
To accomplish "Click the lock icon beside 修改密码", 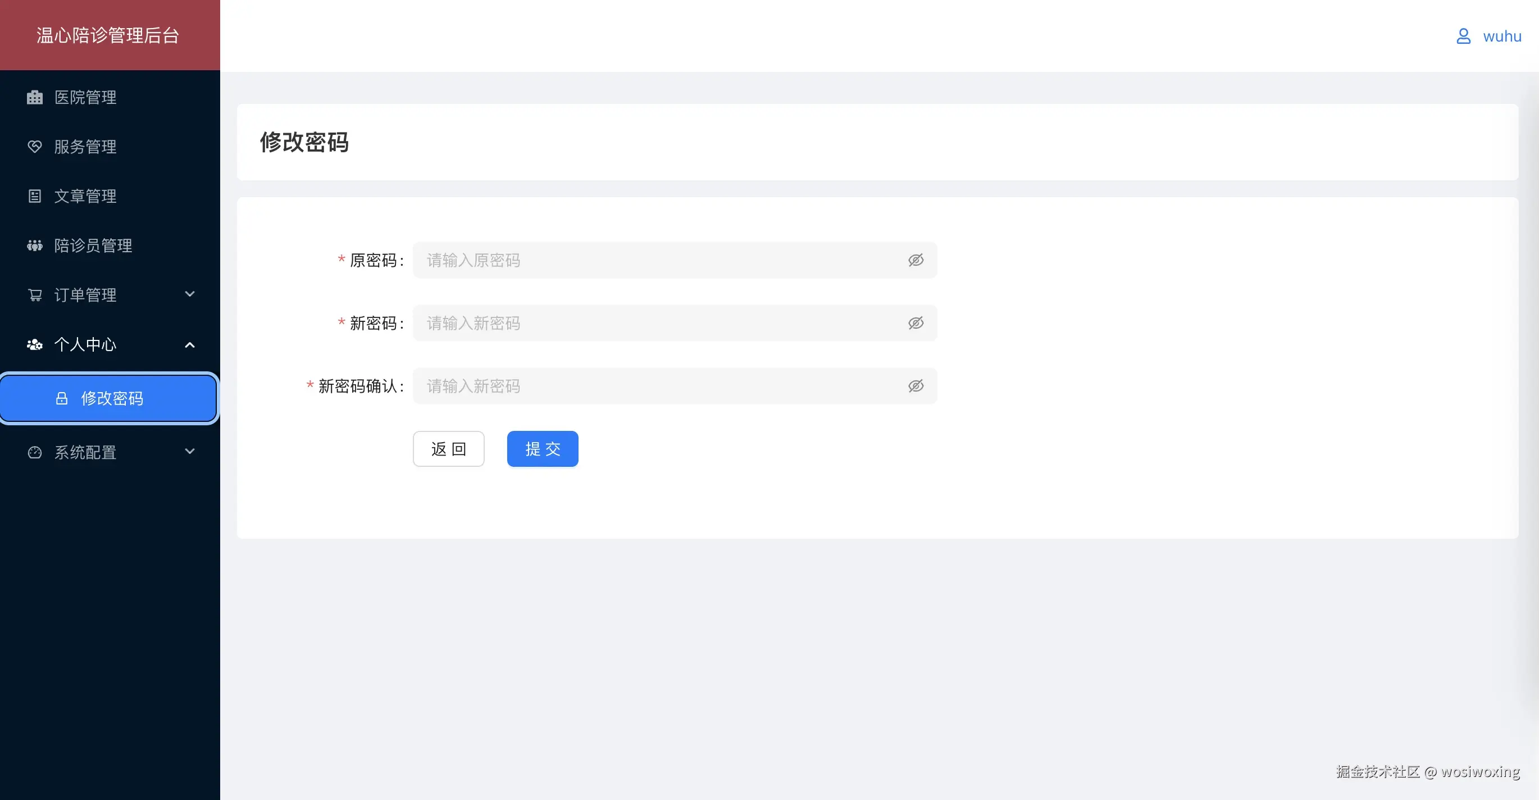I will [x=62, y=398].
